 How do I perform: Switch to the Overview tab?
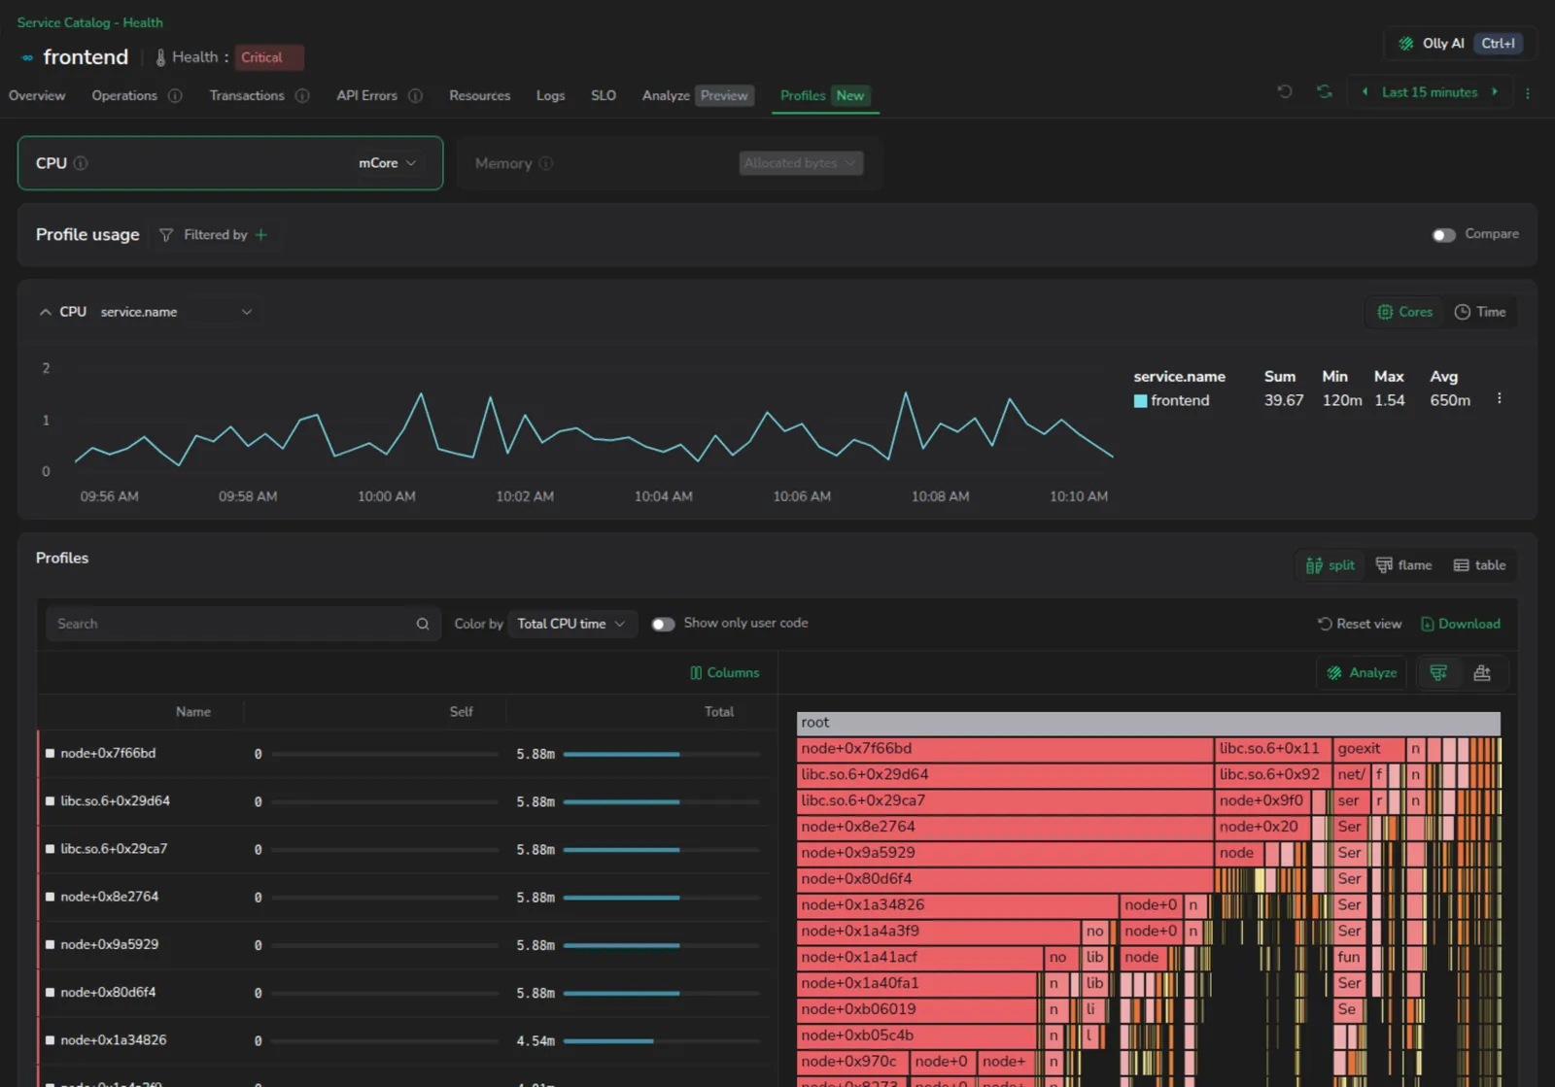click(x=37, y=96)
